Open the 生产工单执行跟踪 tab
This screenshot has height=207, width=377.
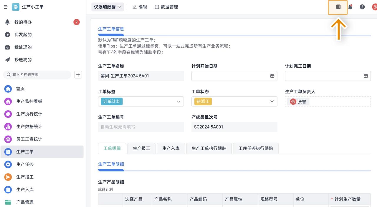[209, 148]
